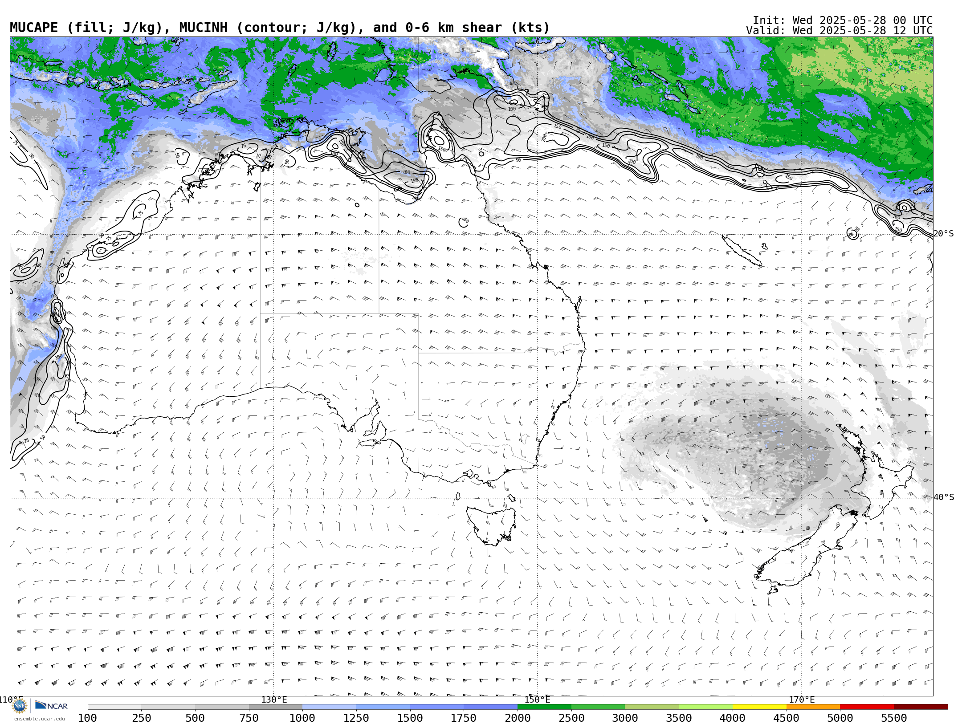Click the colorbar tick label 3500

[679, 718]
